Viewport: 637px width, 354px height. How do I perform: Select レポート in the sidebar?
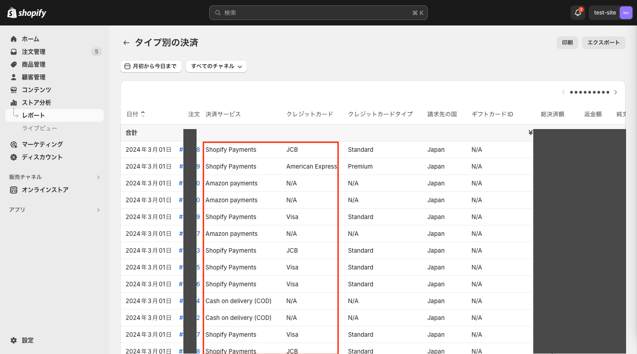pyautogui.click(x=55, y=115)
